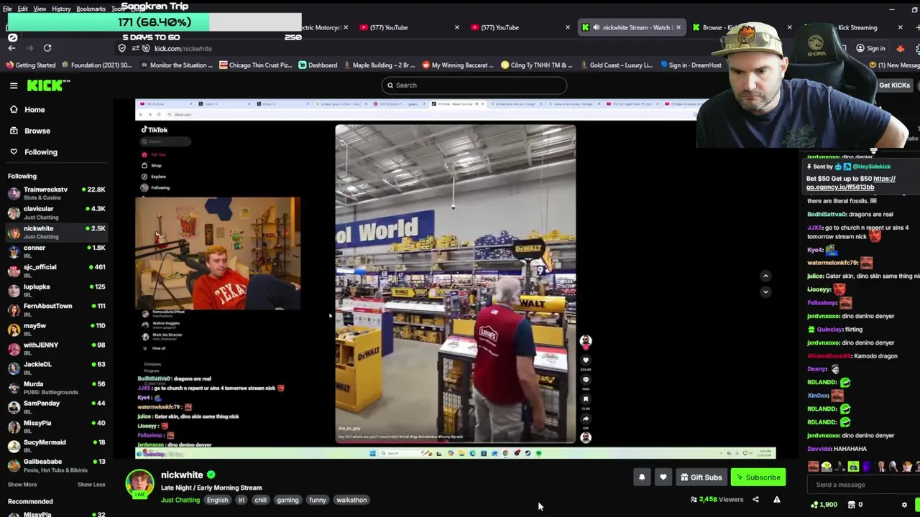Click the 2,458 Viewers count
Viewport: 920px width, 517px height.
coord(717,500)
